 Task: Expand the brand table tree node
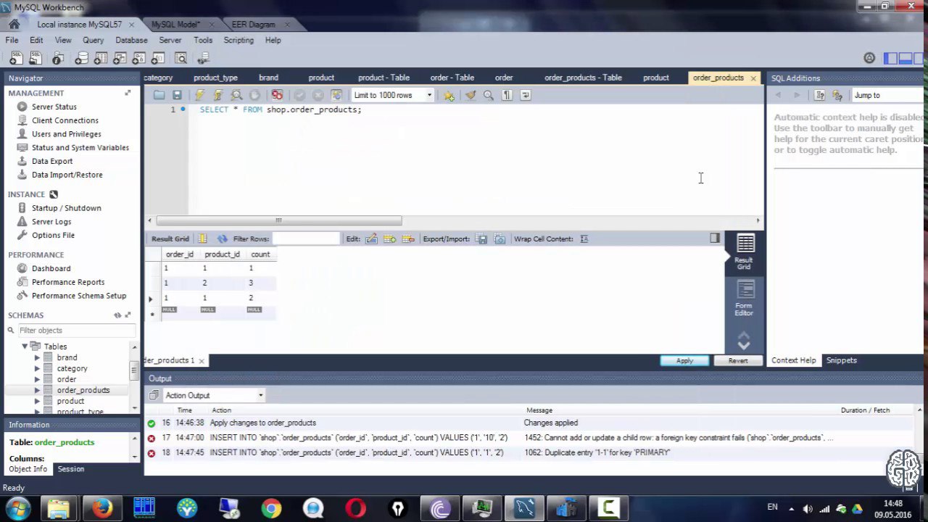tap(37, 357)
